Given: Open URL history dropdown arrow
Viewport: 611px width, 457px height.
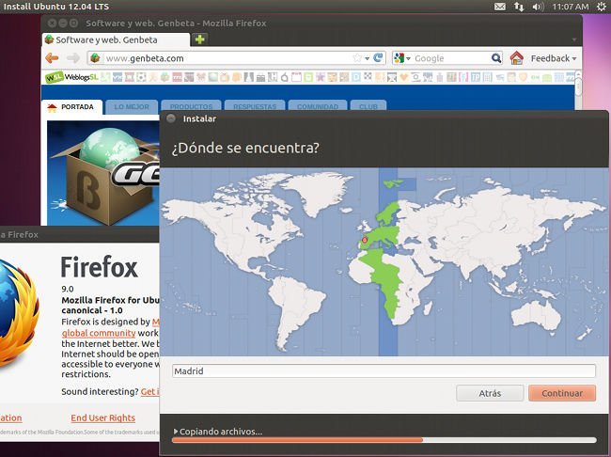Looking at the screenshot, I should pos(367,58).
